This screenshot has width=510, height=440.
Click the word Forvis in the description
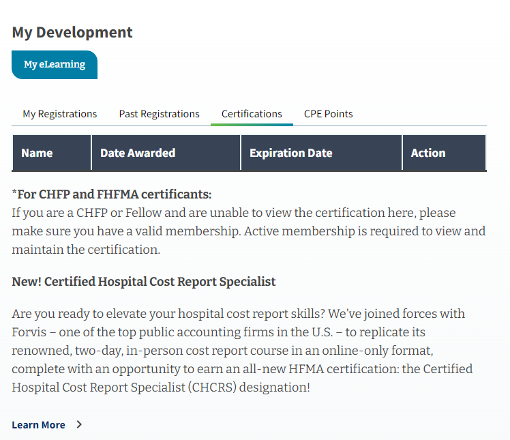(29, 332)
